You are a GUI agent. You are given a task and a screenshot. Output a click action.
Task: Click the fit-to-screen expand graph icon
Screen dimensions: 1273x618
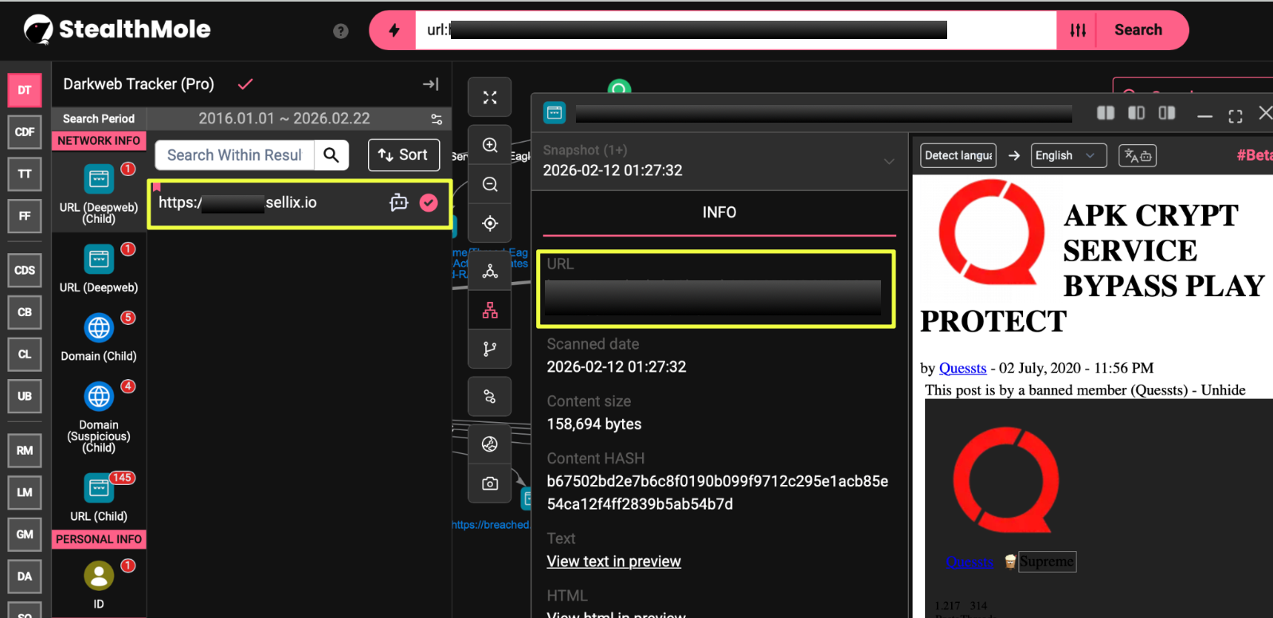490,97
